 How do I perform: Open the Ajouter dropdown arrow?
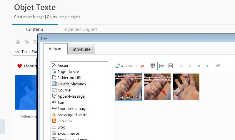136,66
